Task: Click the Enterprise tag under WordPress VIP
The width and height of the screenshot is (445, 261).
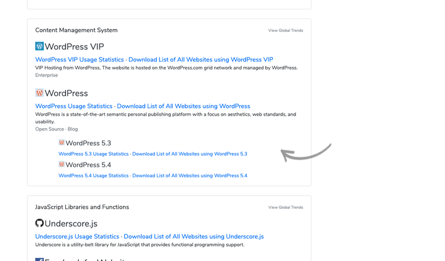Action: pyautogui.click(x=46, y=75)
